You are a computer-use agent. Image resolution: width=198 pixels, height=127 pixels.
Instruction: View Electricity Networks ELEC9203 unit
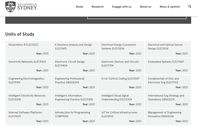click(28, 66)
